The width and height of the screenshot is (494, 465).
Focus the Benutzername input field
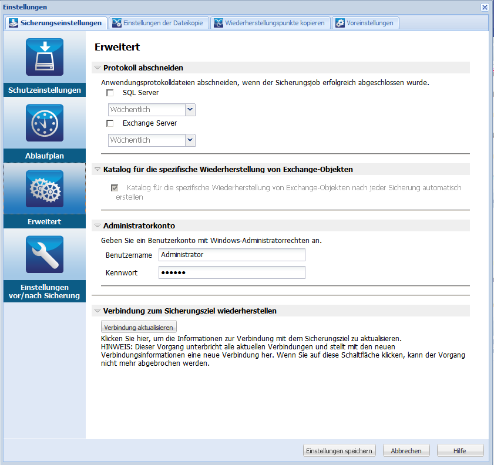(232, 255)
